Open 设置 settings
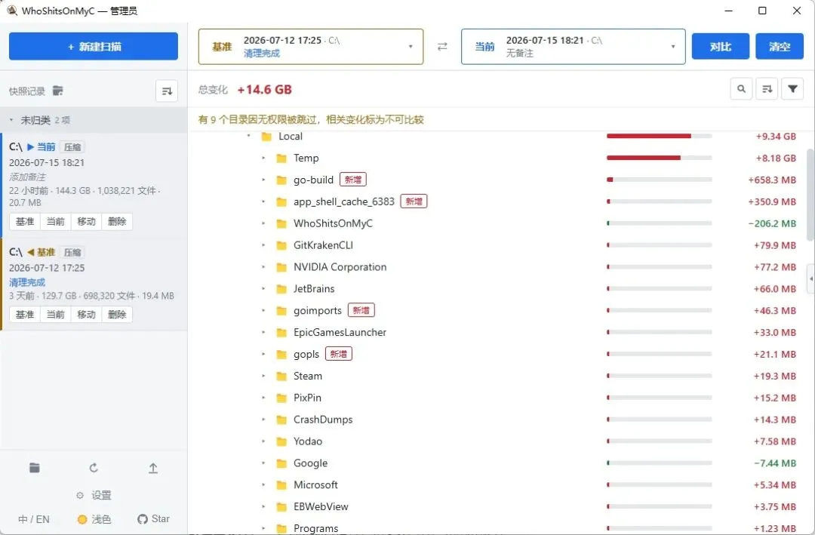Image resolution: width=815 pixels, height=535 pixels. [x=94, y=495]
